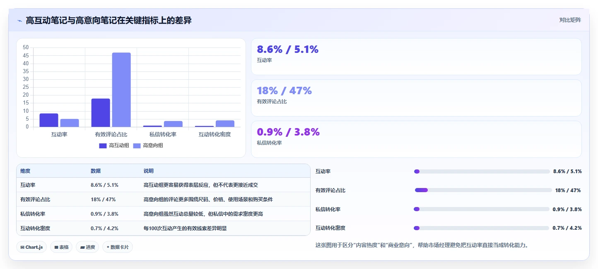Click the Chart.js tag chip
Viewport: 598px width, 269px height.
pos(32,247)
